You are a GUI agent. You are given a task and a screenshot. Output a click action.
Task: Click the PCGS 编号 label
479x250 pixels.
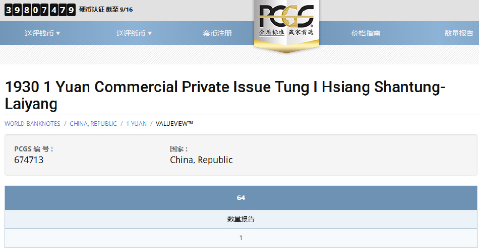(x=34, y=149)
